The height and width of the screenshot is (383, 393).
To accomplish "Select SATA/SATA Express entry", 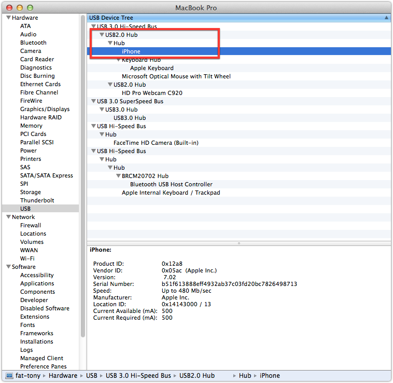I will click(46, 175).
